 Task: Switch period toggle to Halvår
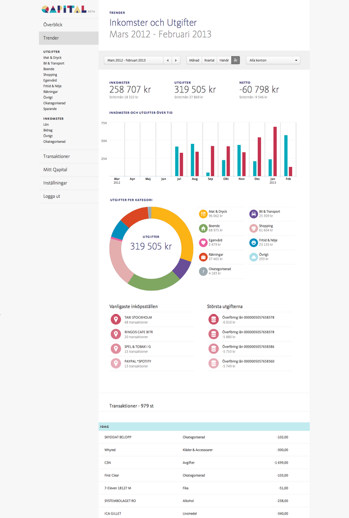(x=224, y=60)
